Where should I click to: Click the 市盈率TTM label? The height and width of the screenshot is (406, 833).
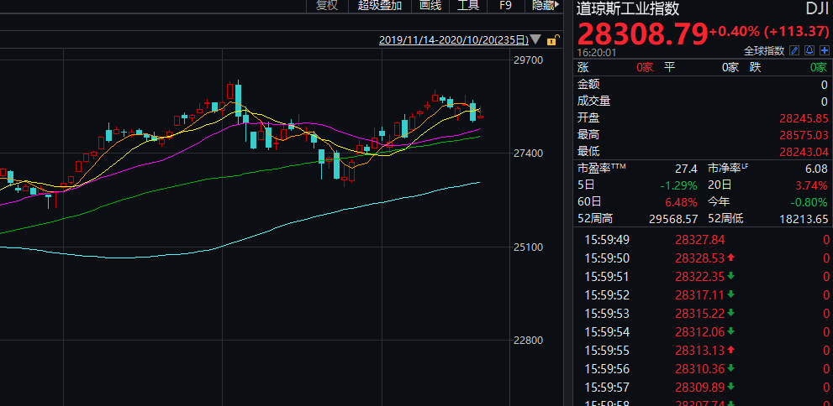pyautogui.click(x=602, y=168)
